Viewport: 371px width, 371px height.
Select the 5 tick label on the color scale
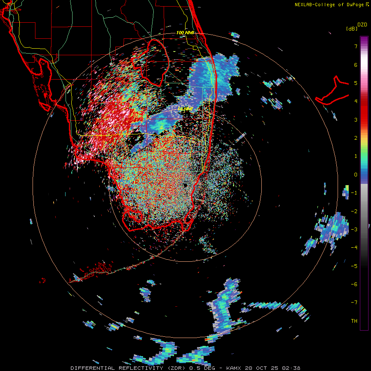356,83
